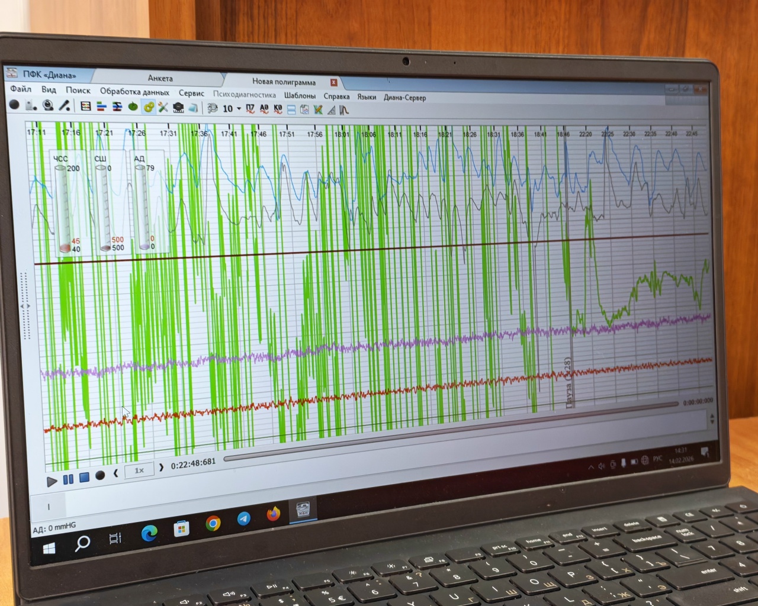This screenshot has height=606, width=758.
Task: Open Telegram from the taskbar
Action: tap(243, 519)
